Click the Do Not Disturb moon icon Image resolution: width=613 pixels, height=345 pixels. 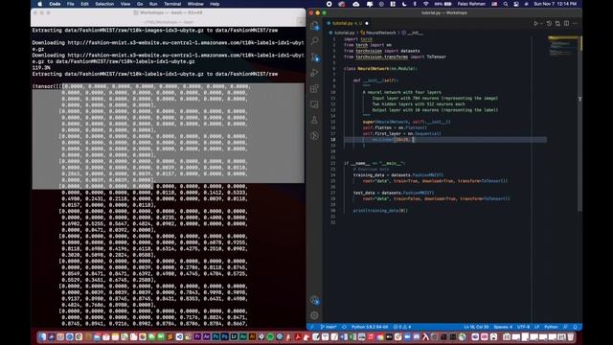click(404, 4)
